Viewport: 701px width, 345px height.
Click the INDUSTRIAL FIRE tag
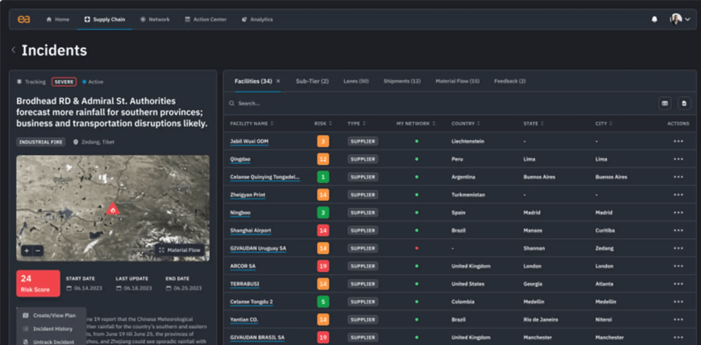point(41,142)
